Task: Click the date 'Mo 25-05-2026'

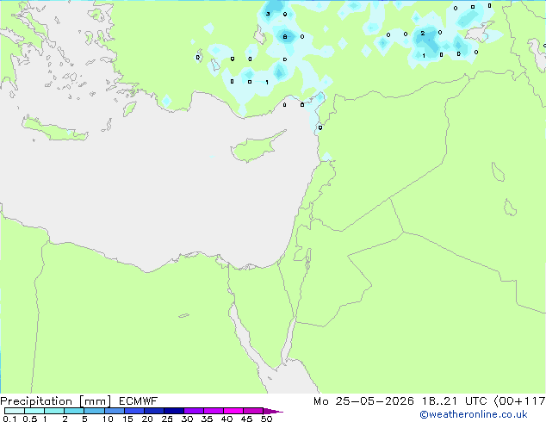Action: pos(363,401)
